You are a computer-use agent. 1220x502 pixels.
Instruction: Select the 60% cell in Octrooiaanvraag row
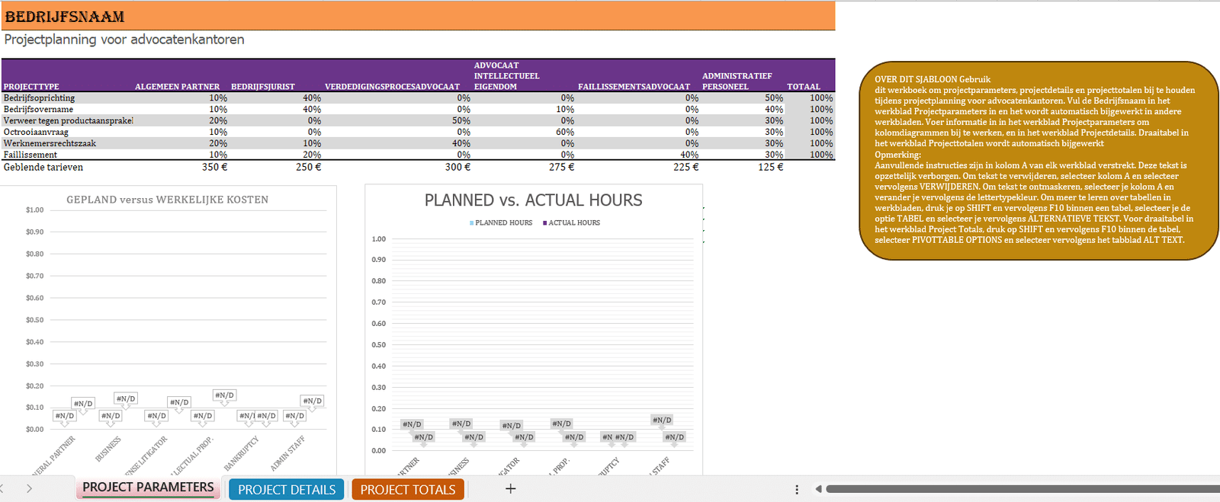tap(564, 132)
